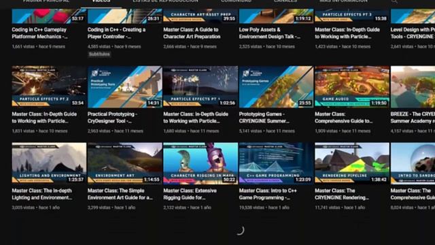Open 'Practical Prototyping - CryDesigner Tool' title
Screen dimensions: 435x245
[112, 118]
